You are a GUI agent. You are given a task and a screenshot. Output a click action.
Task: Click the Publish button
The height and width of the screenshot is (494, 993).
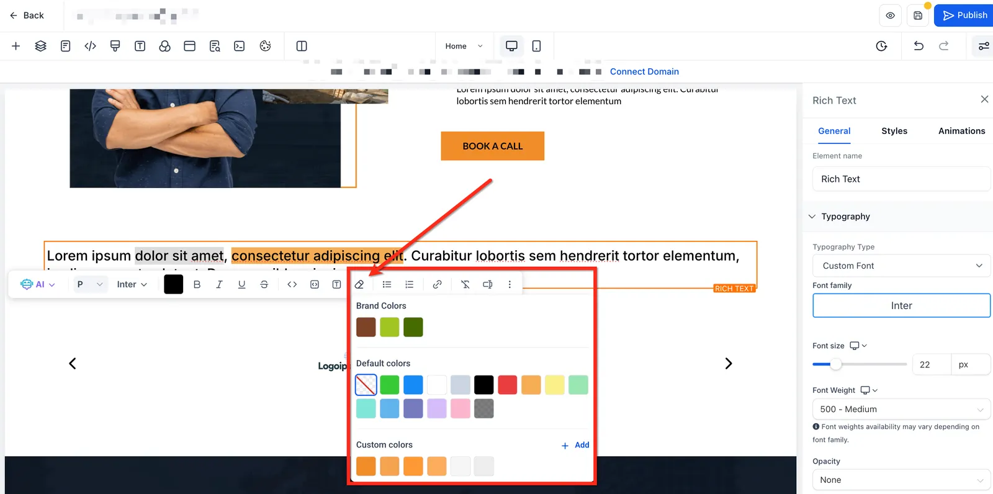coord(964,16)
